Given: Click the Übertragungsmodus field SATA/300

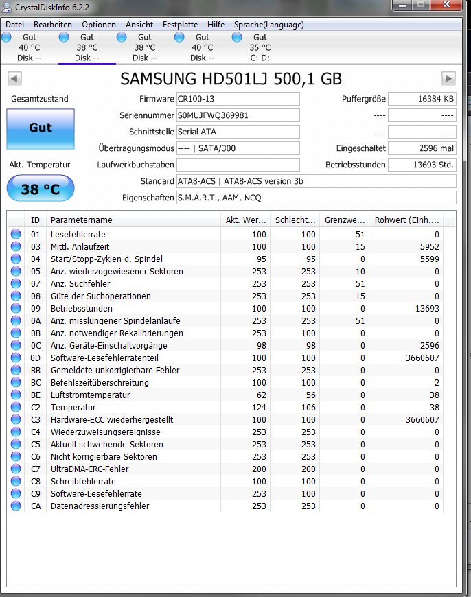Looking at the screenshot, I should [x=238, y=148].
